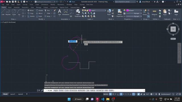
Task: Activate the Move command
Action: [x=31, y=10]
